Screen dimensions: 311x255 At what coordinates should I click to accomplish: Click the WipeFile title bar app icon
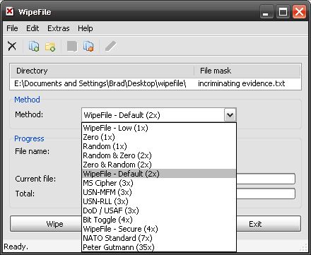10,11
